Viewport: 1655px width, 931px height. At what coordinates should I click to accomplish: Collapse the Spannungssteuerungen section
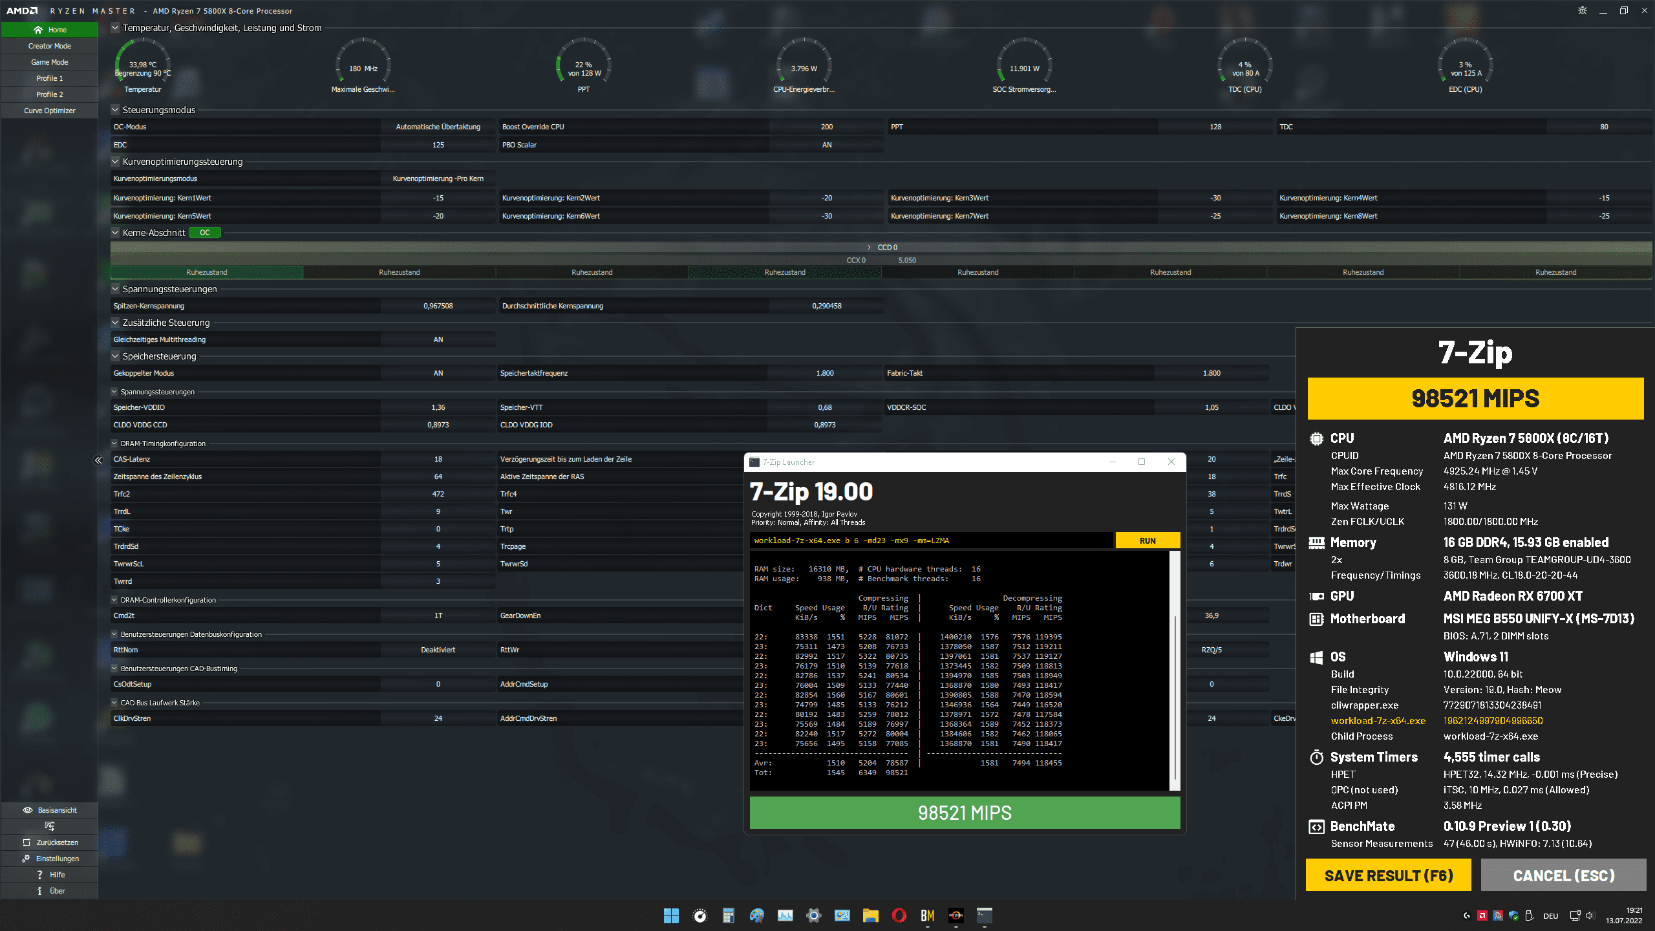tap(115, 289)
